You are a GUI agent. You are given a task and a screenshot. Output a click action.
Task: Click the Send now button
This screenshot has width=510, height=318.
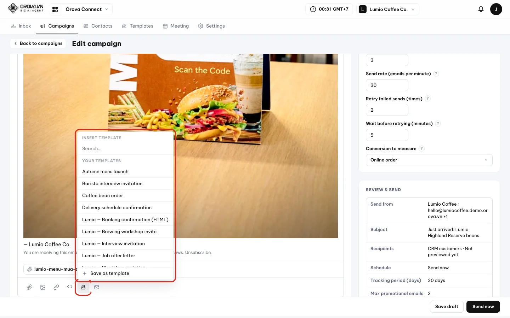tap(483, 307)
